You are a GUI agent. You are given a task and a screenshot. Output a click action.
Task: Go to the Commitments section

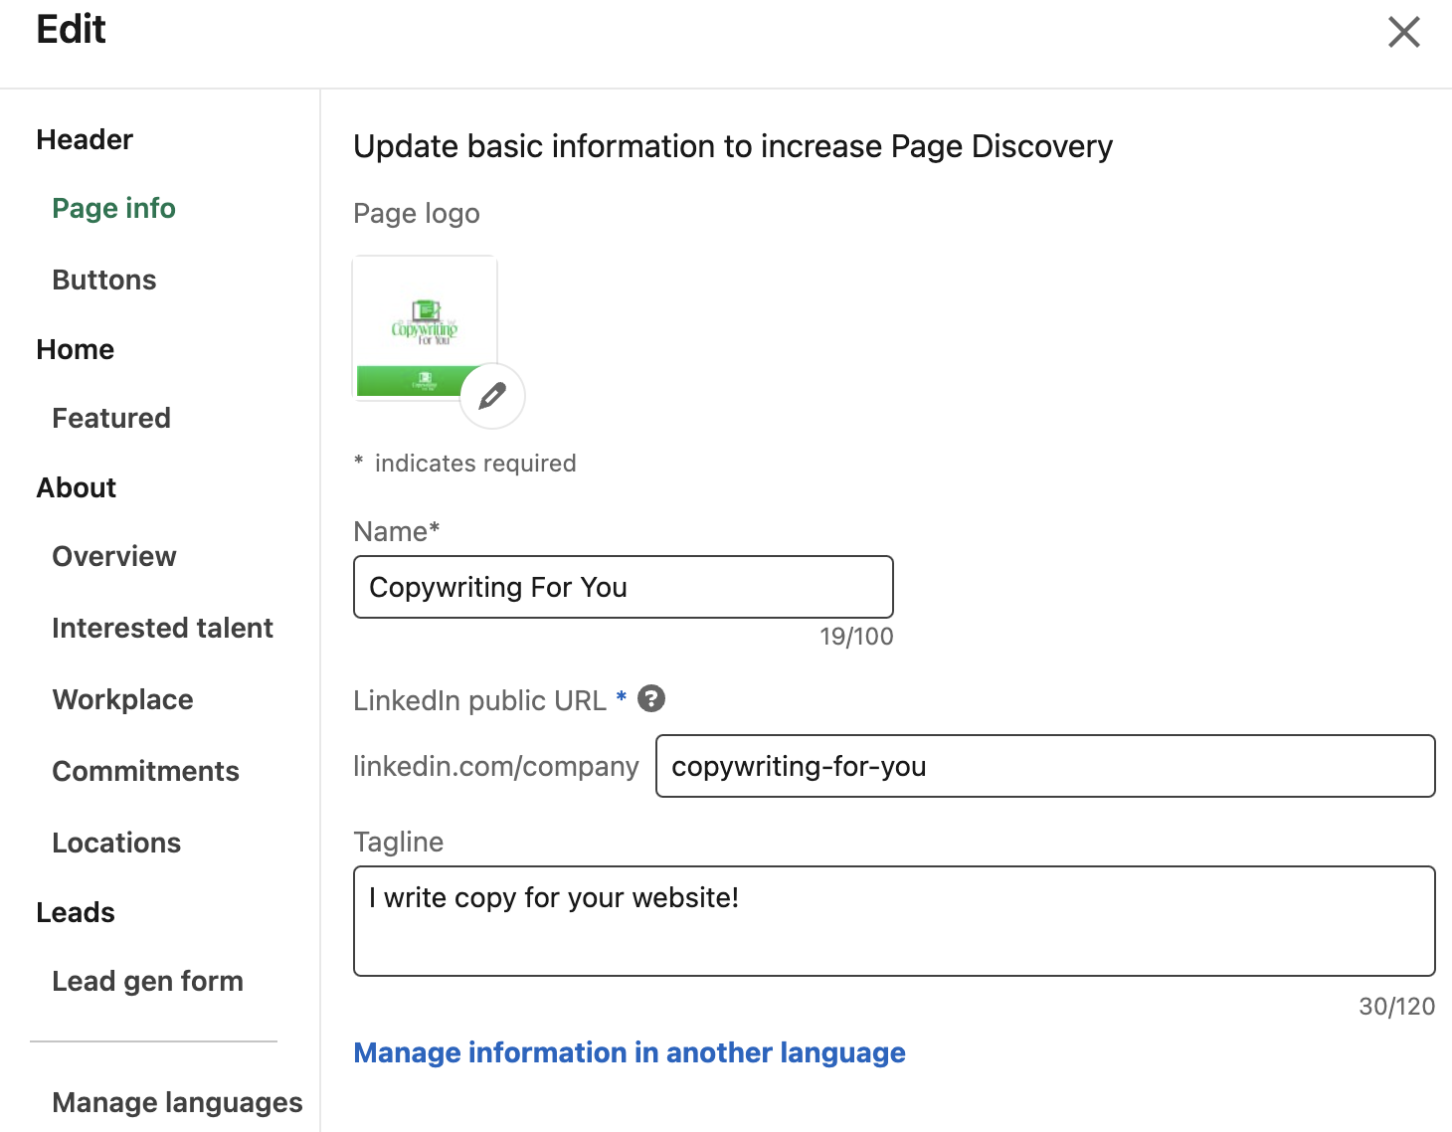pyautogui.click(x=145, y=771)
